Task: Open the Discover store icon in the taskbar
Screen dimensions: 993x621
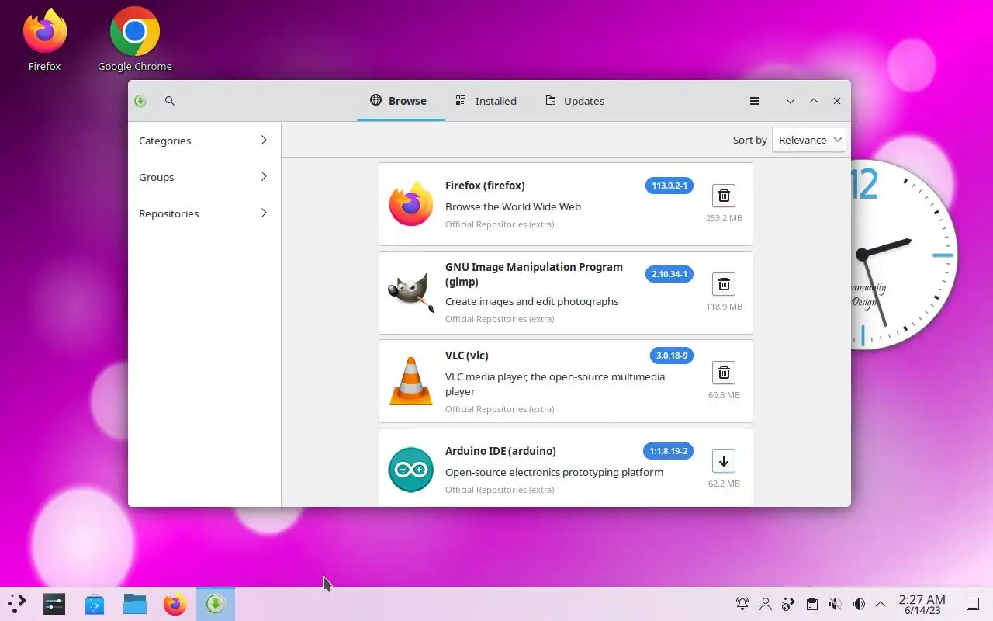Action: [95, 604]
